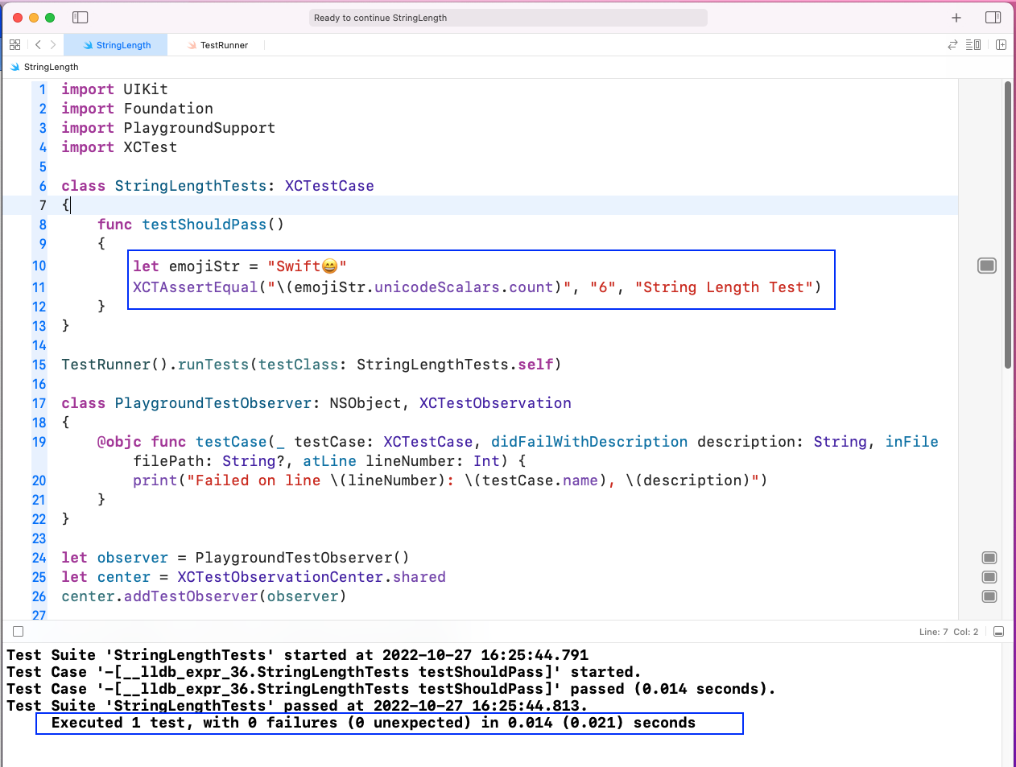Image resolution: width=1016 pixels, height=767 pixels.
Task: Toggle the debug console panel icon
Action: point(998,632)
